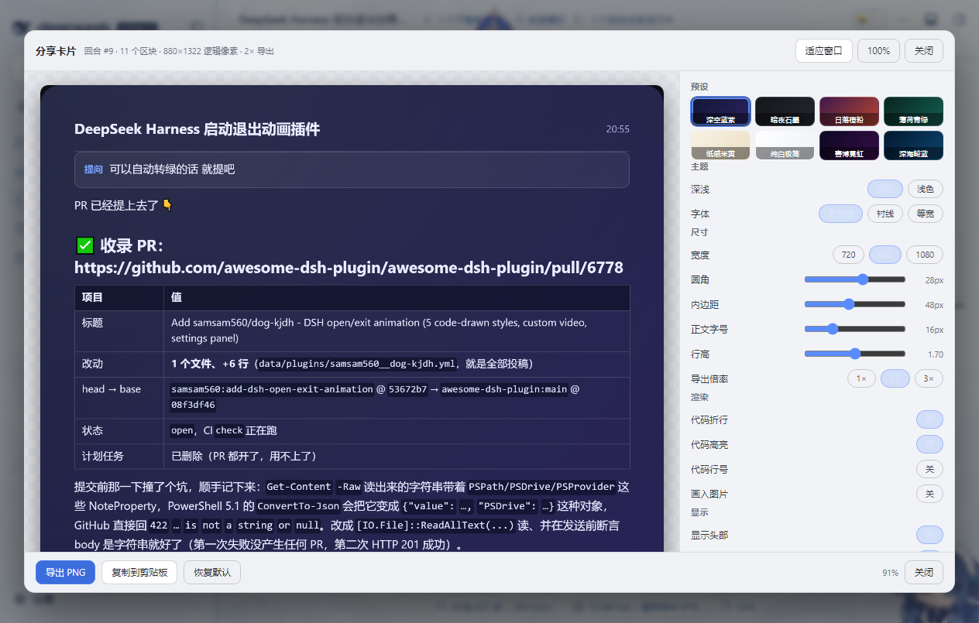Apply the 纯白极简 preset theme
The image size is (979, 623).
tap(785, 145)
